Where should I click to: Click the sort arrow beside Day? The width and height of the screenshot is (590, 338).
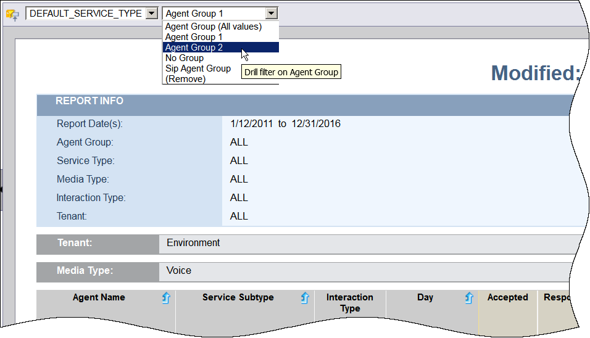[x=468, y=299]
